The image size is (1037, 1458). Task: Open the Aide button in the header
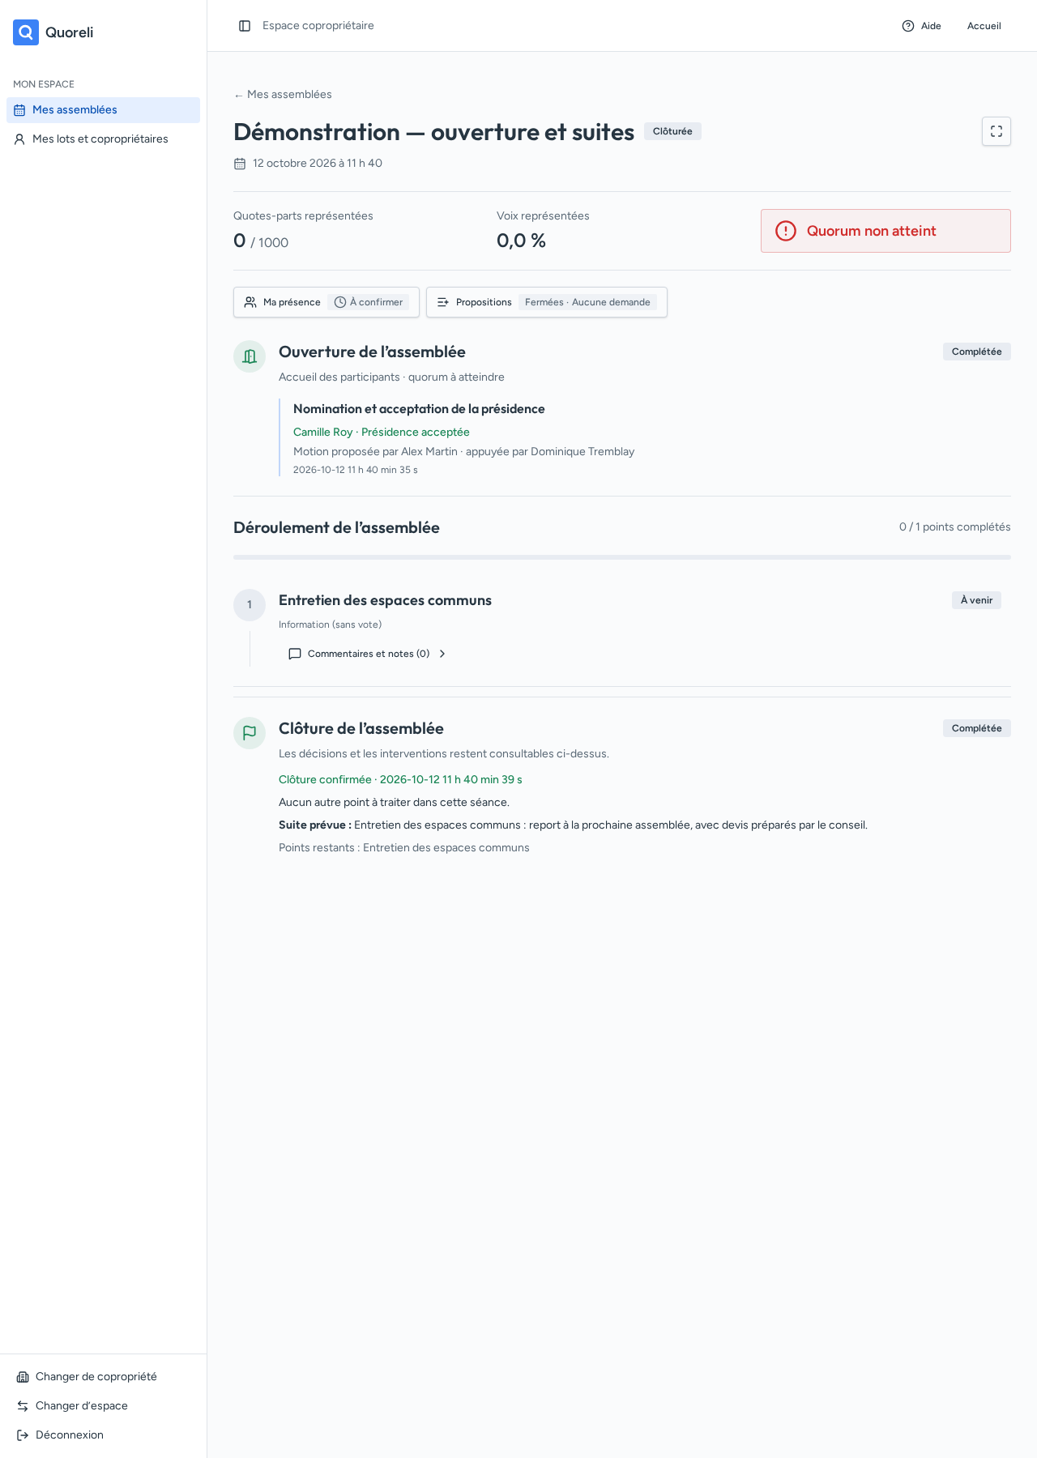coord(921,26)
